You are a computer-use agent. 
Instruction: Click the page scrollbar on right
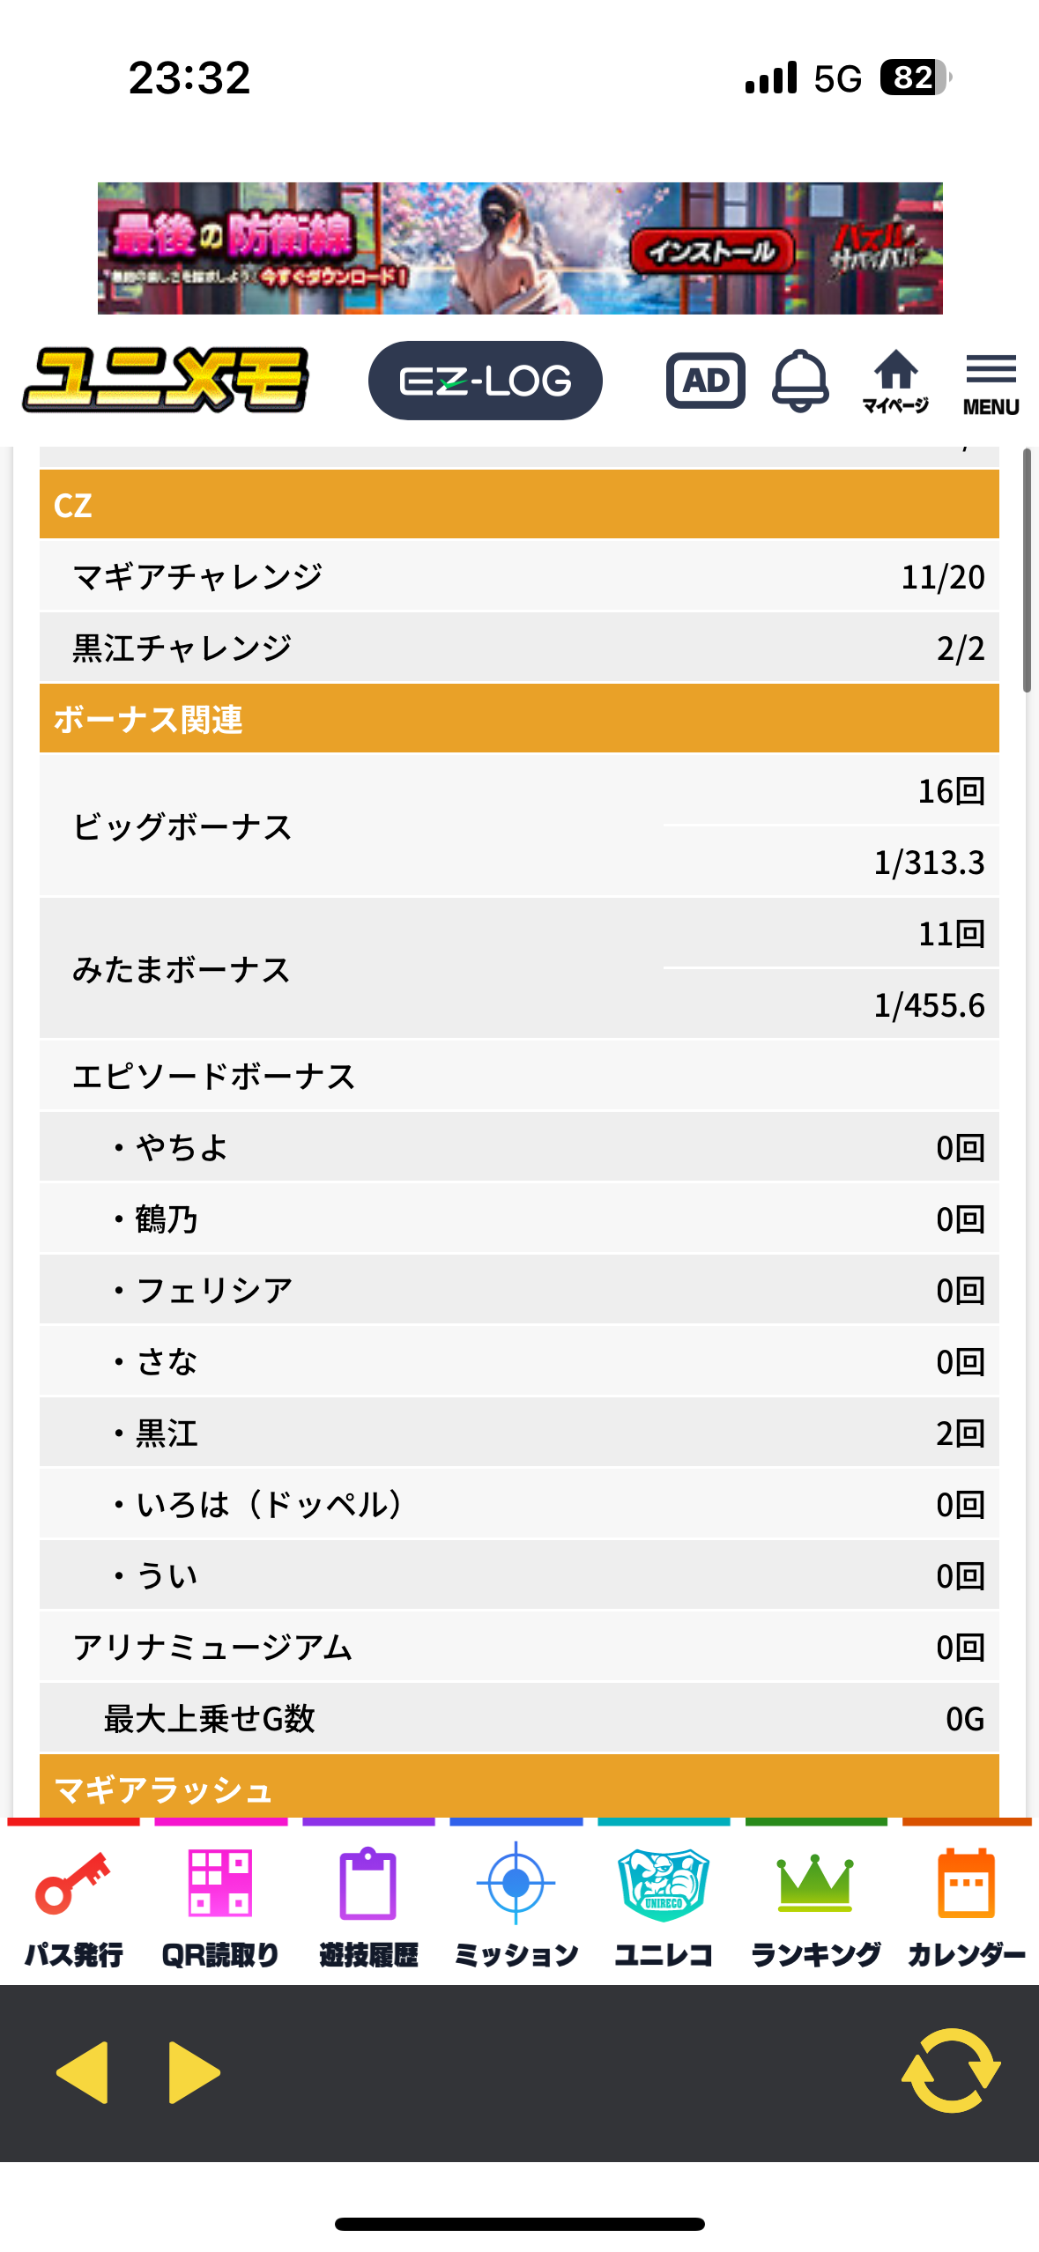[x=1027, y=571]
